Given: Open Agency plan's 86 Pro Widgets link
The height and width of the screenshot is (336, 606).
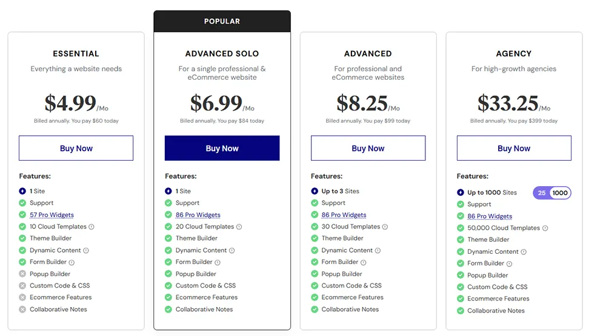Looking at the screenshot, I should point(490,216).
